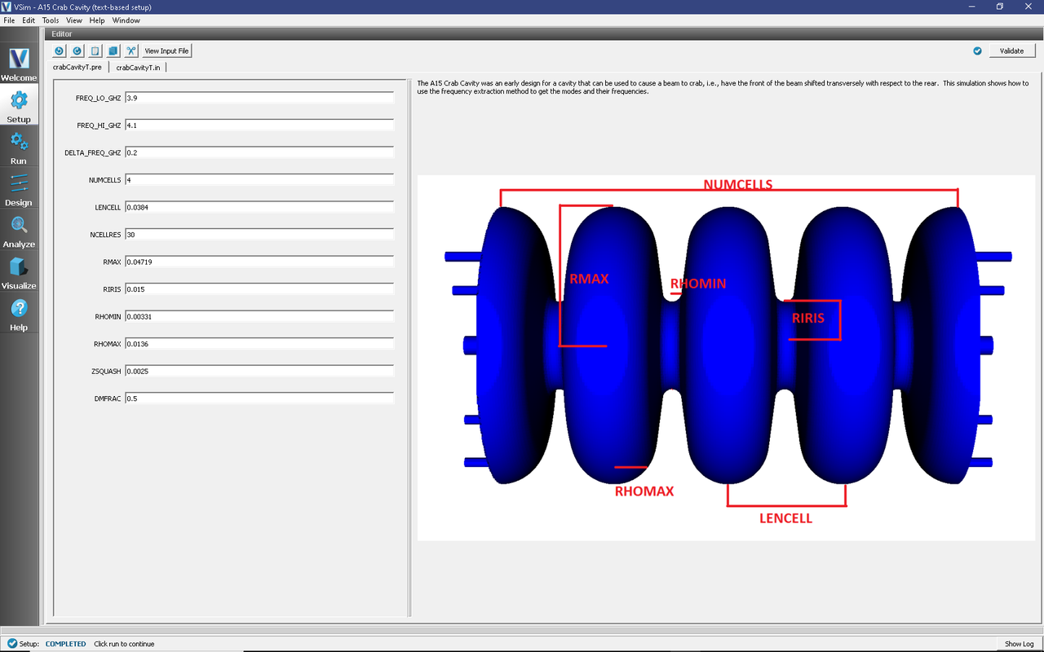Switch to the crabCavityT.in tab

tap(138, 68)
